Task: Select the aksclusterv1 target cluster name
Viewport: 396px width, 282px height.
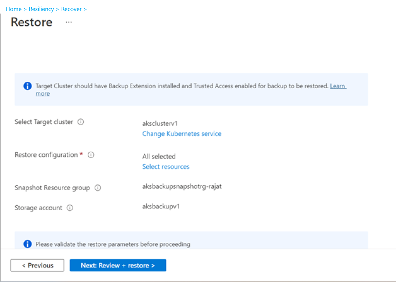Action: point(160,123)
